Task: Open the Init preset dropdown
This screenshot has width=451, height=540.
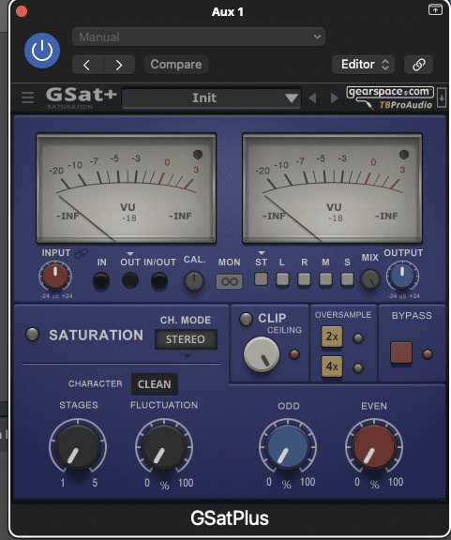Action: coord(212,98)
